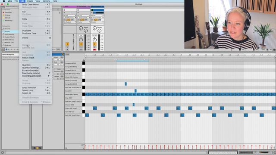Open the Apple menu
This screenshot has height=155, width=276.
4,1
